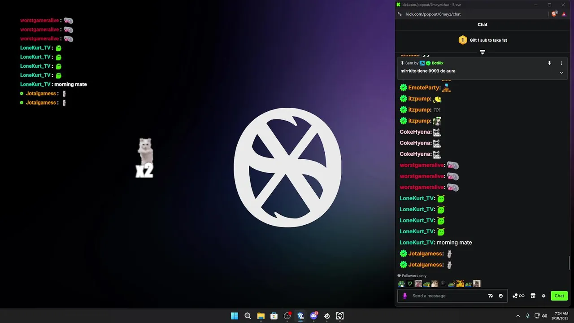574x323 pixels.
Task: Click the dancing cat x2 emote
Action: pyautogui.click(x=145, y=158)
